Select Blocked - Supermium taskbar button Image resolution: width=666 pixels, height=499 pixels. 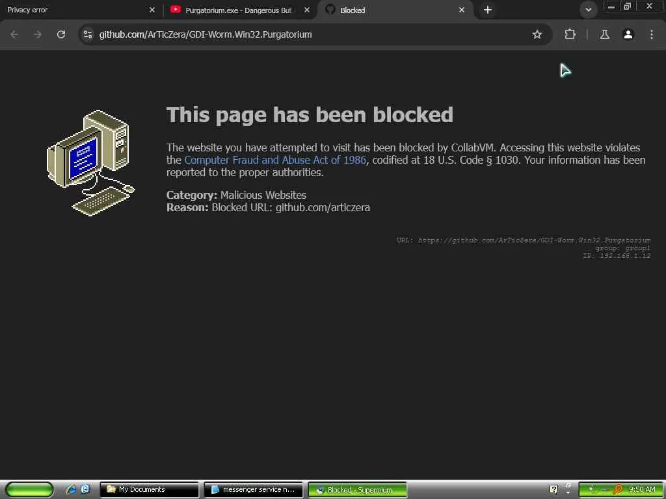[357, 489]
